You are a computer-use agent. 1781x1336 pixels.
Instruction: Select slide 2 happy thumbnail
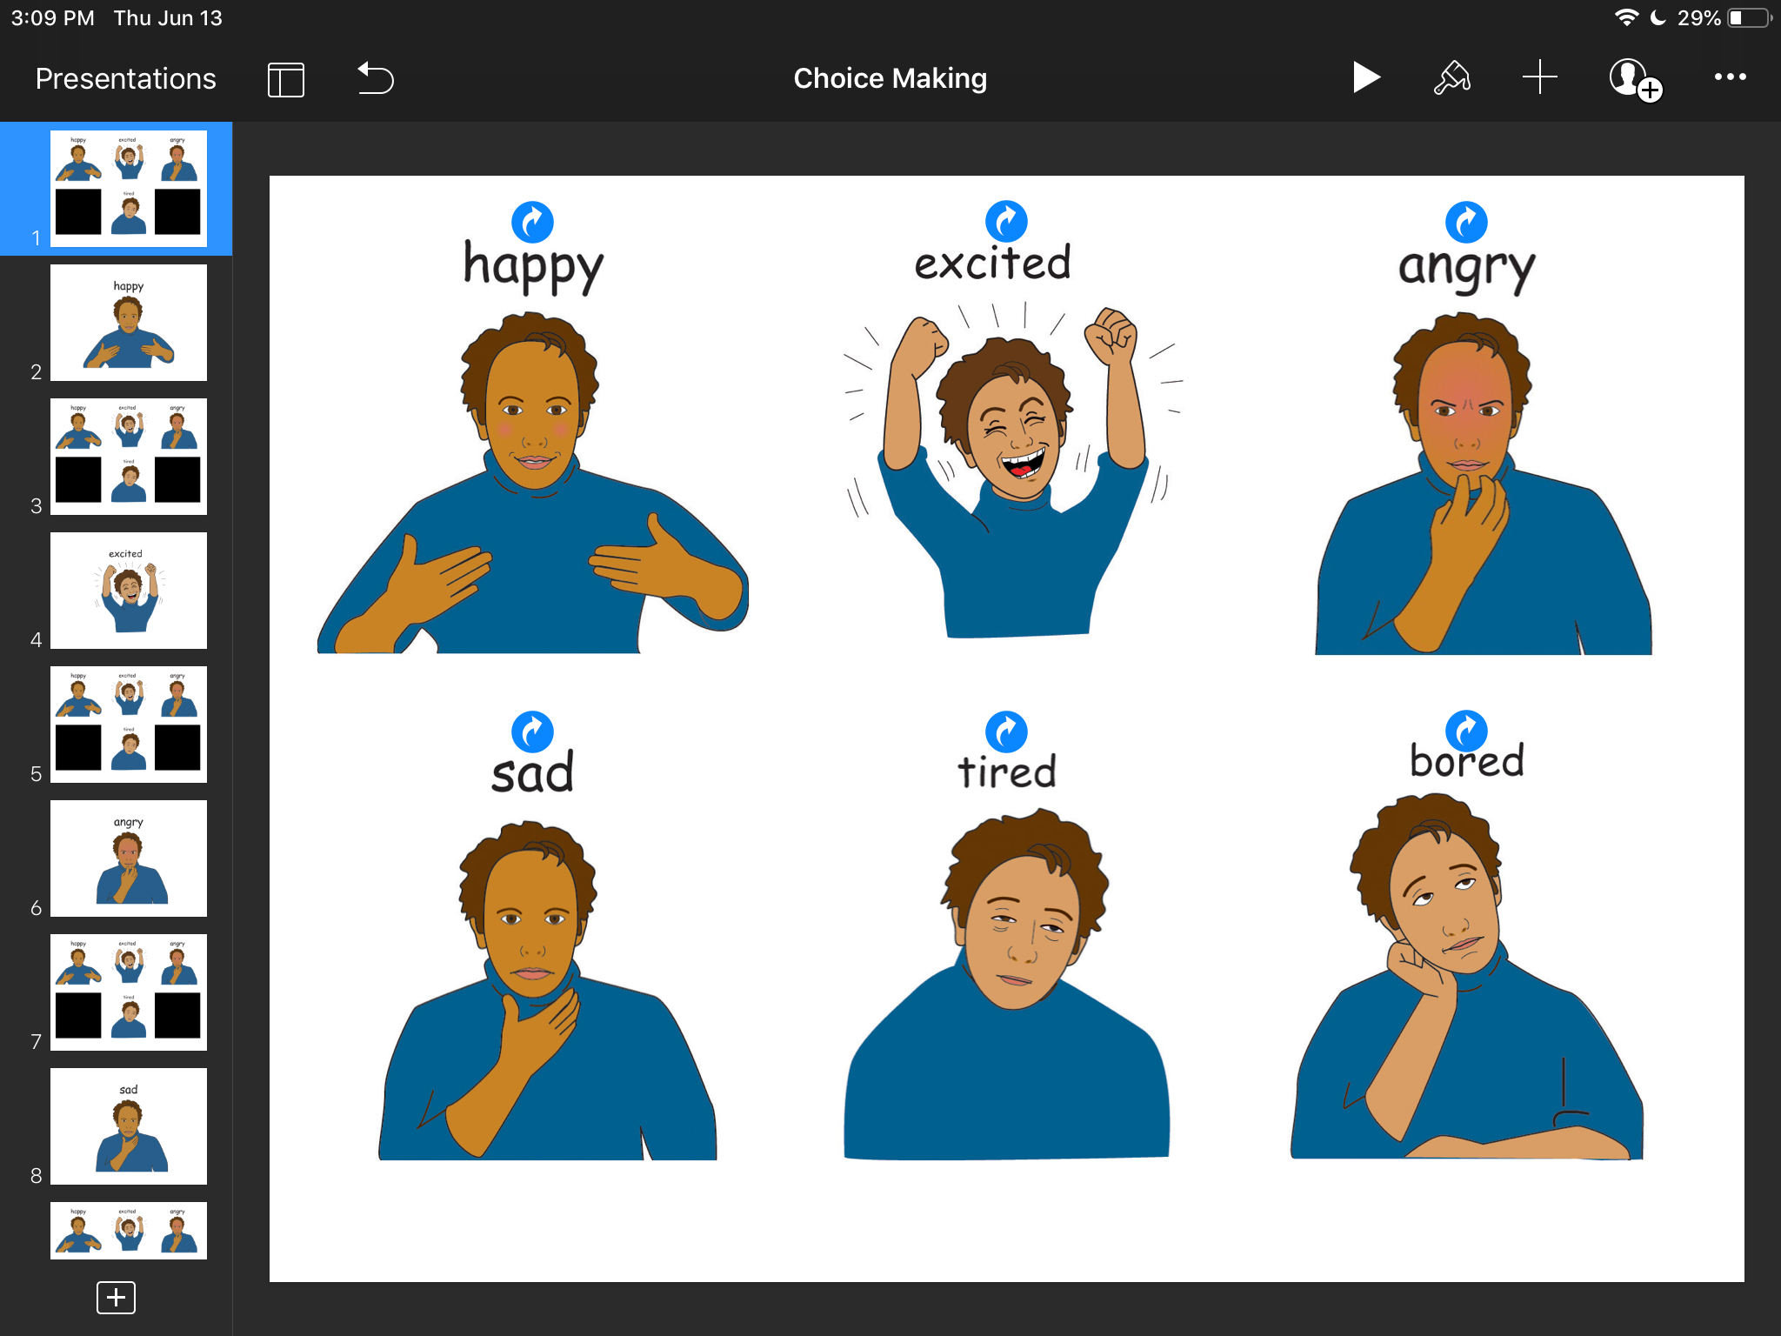(129, 323)
